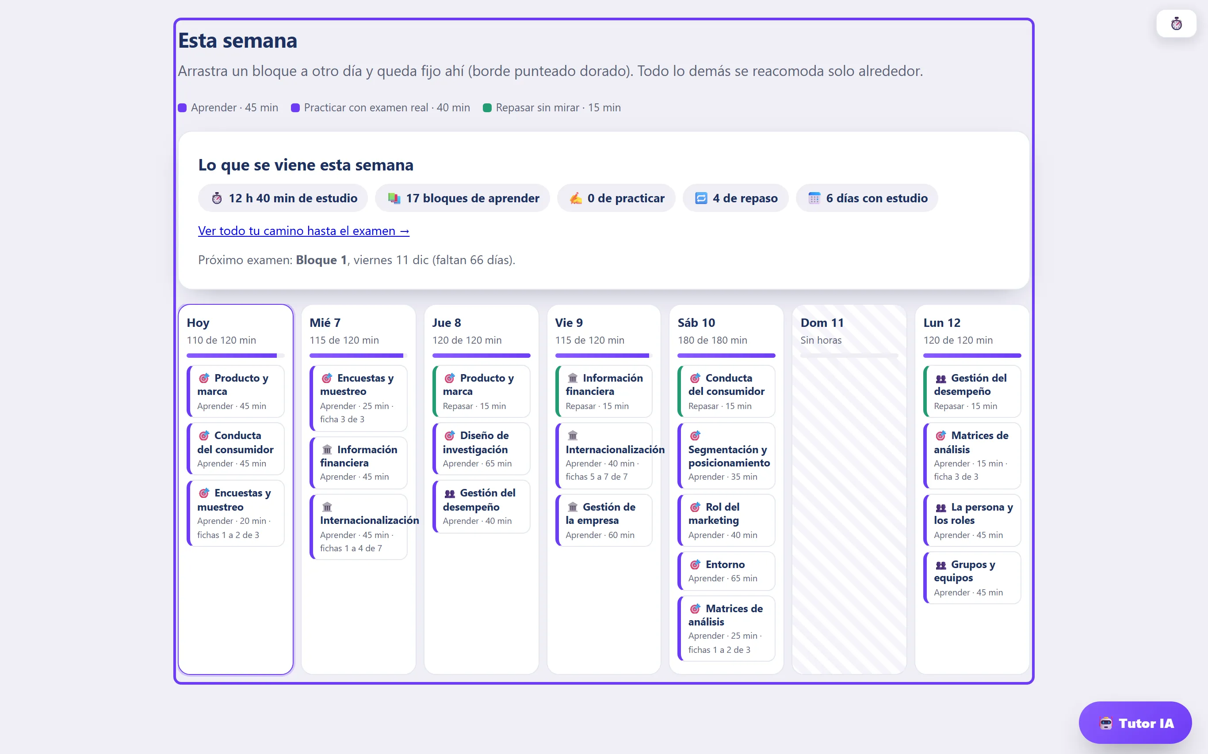This screenshot has height=754, width=1208.
Task: Click target icon on 'Diseño de investigación' block
Action: [x=450, y=436]
